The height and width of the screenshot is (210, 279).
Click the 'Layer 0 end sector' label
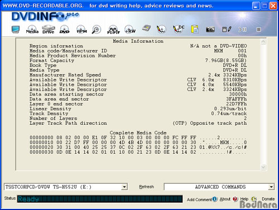56,104
